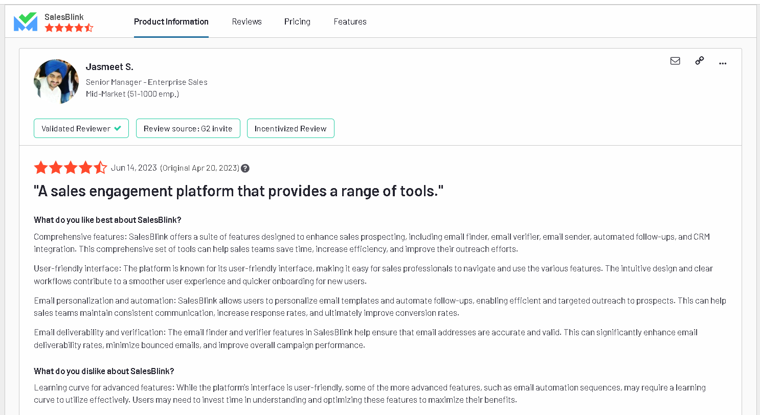Click the date 'Jun 14, 2023'
Screen dimensions: 760x415
coord(133,168)
